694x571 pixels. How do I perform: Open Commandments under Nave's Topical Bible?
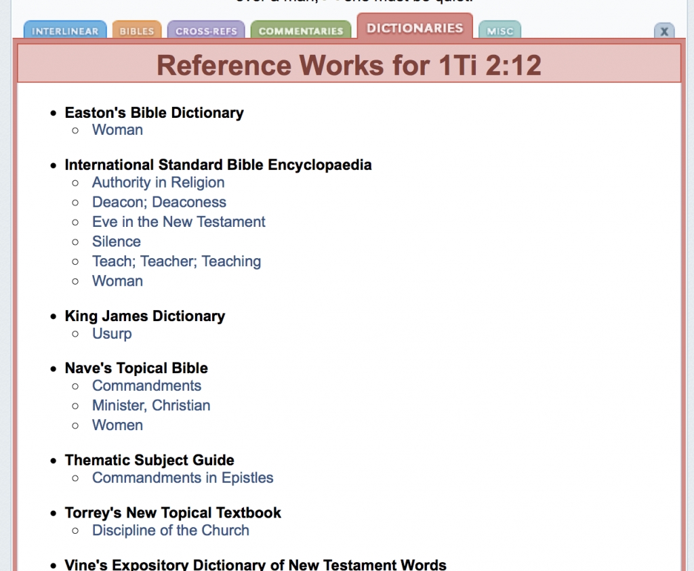[x=146, y=386]
